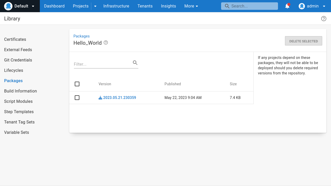The image size is (331, 186).
Task: Expand the Projects dropdown arrow
Action: pos(95,6)
